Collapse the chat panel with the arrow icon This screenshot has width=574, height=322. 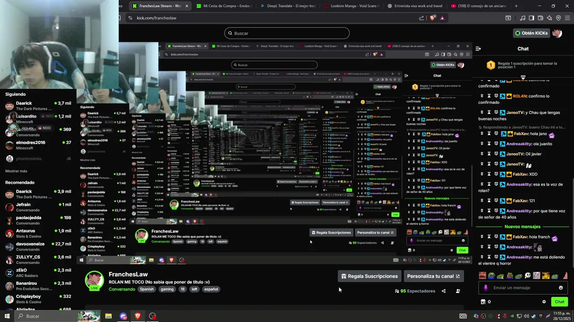pos(478,49)
